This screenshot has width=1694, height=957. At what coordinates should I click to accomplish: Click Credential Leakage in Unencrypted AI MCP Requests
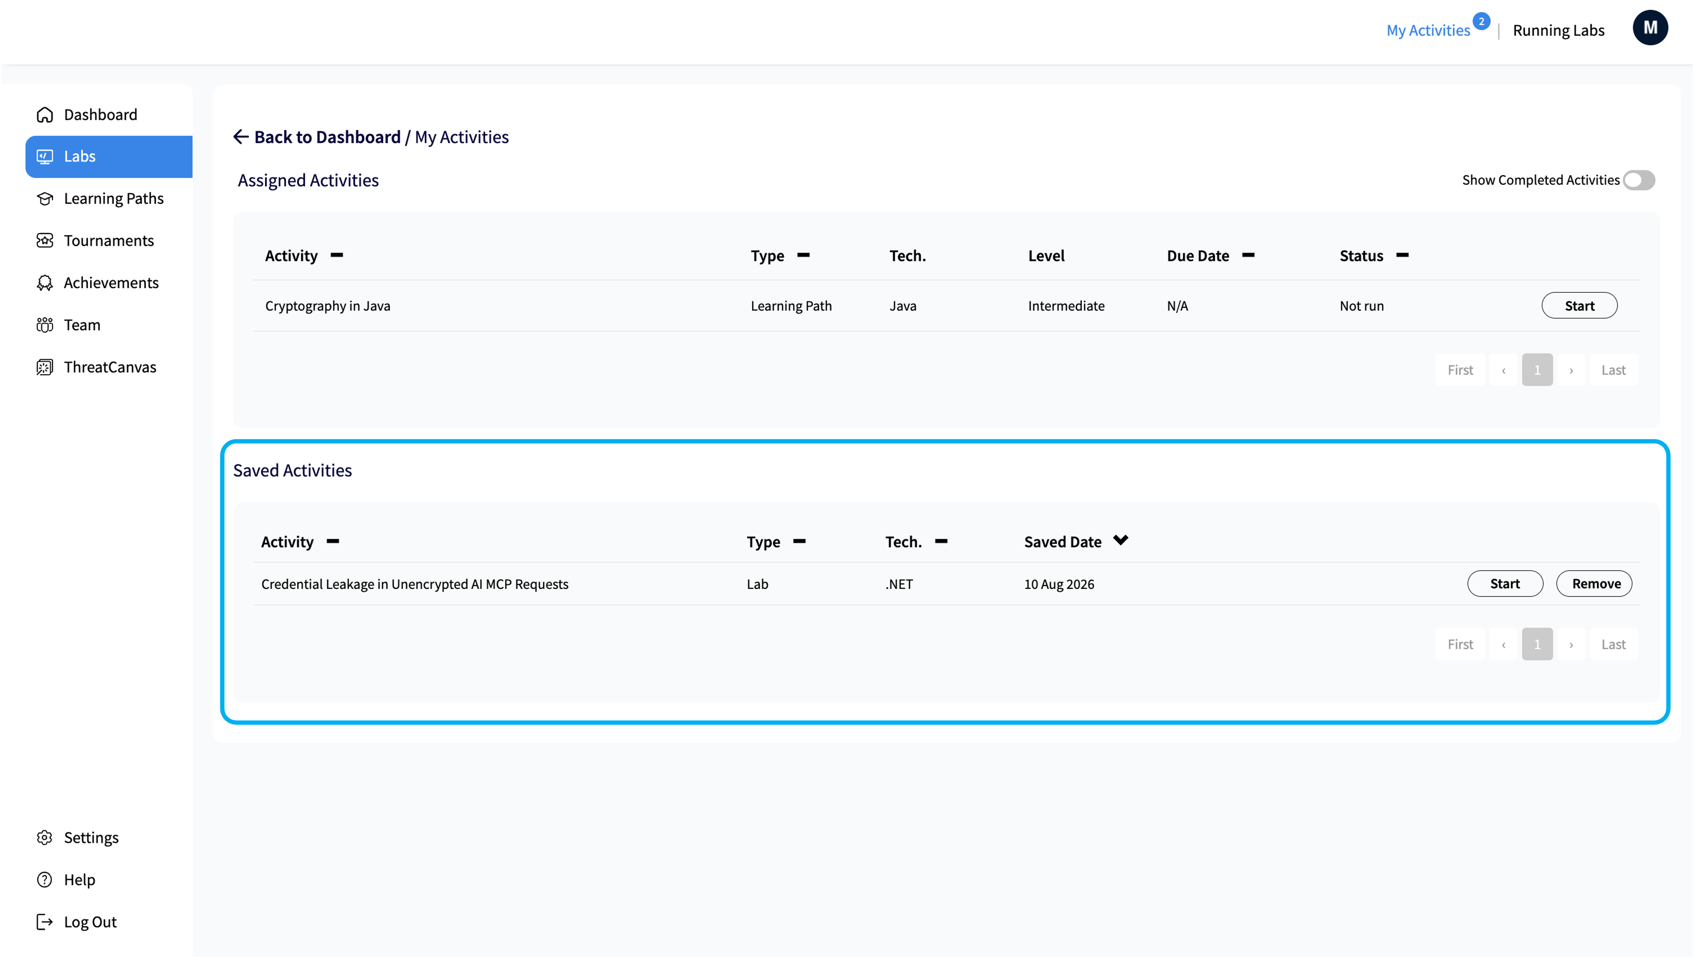tap(414, 584)
